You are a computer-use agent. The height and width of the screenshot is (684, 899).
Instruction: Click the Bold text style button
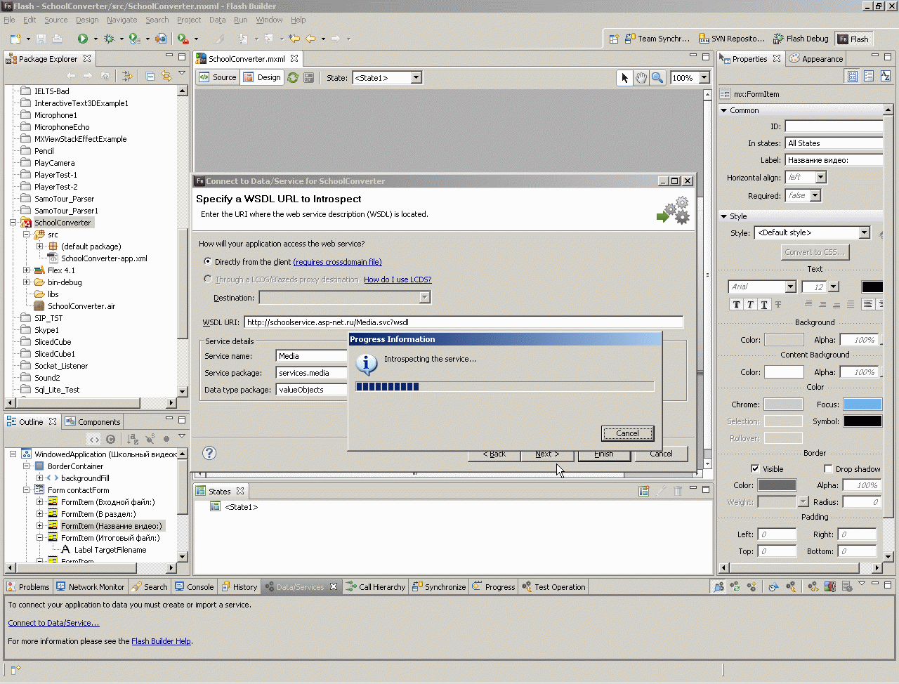click(736, 304)
